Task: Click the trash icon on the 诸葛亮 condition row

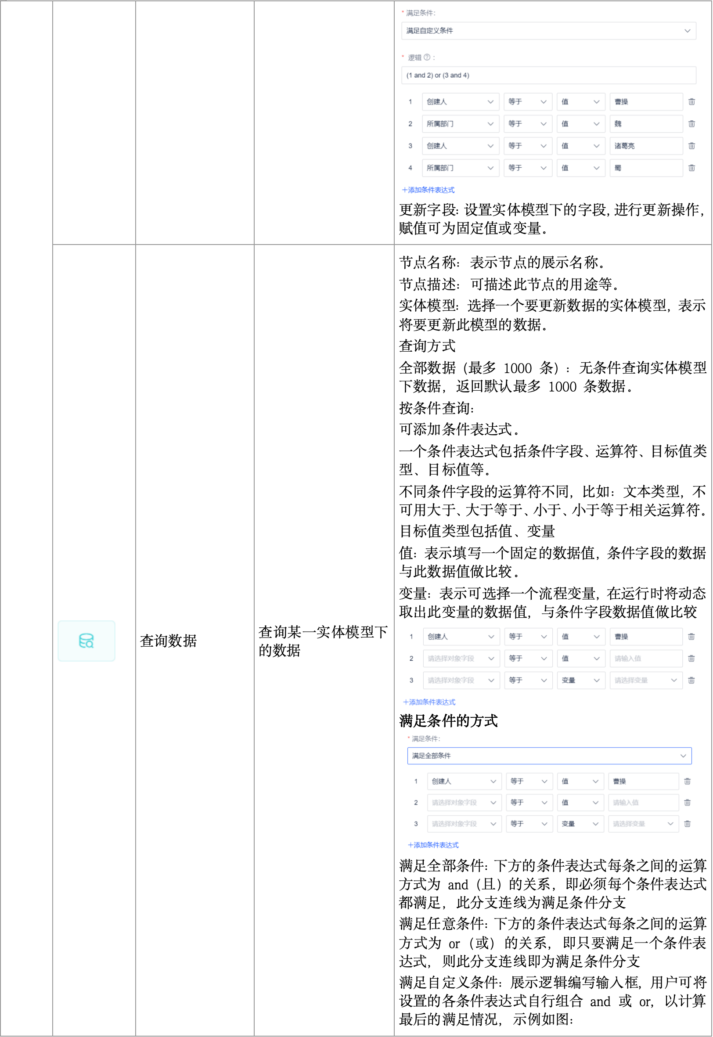Action: (x=691, y=146)
